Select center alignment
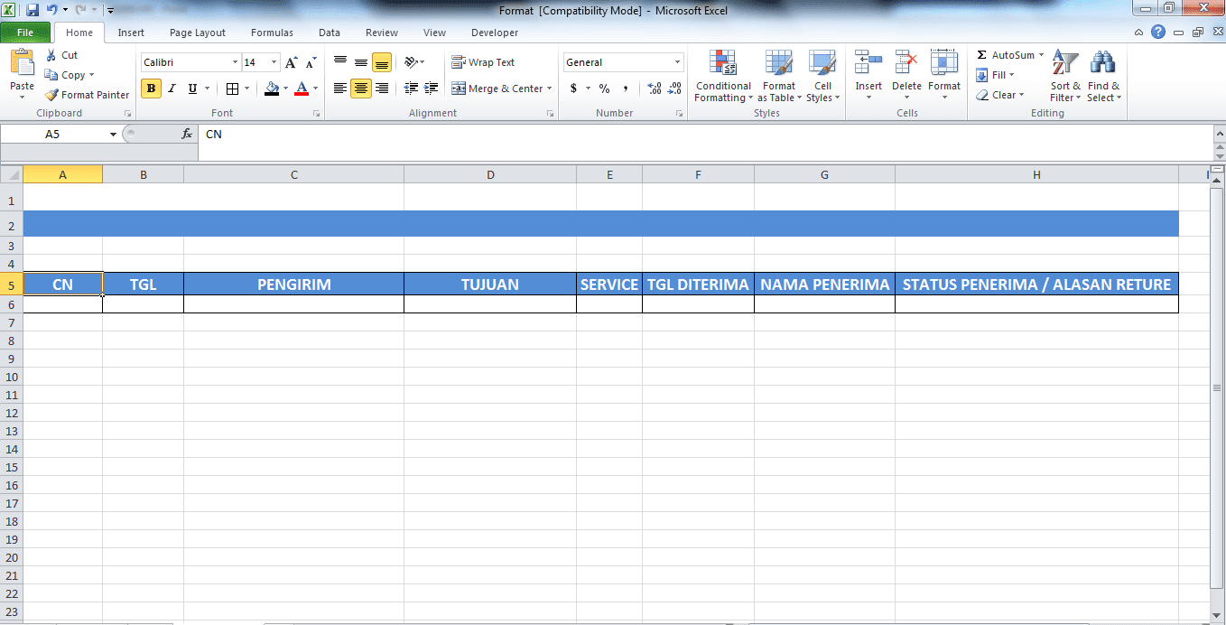The width and height of the screenshot is (1226, 625). click(x=359, y=88)
